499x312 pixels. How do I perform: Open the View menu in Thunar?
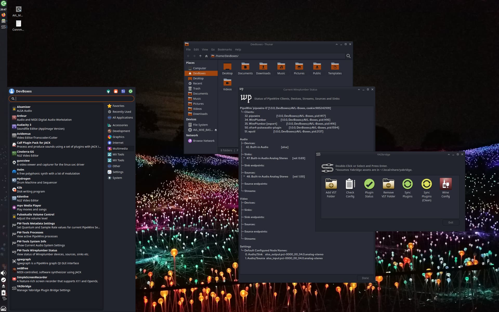[x=205, y=49]
